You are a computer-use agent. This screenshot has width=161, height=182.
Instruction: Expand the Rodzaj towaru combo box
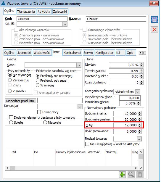(x=139, y=139)
